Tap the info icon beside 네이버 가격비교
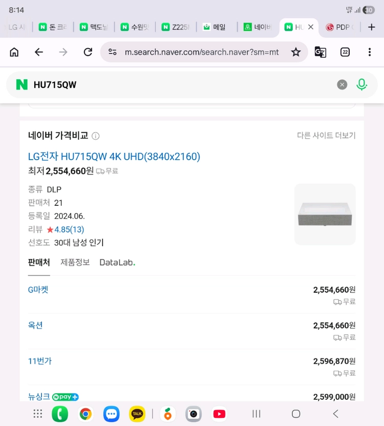The image size is (384, 426). [95, 136]
